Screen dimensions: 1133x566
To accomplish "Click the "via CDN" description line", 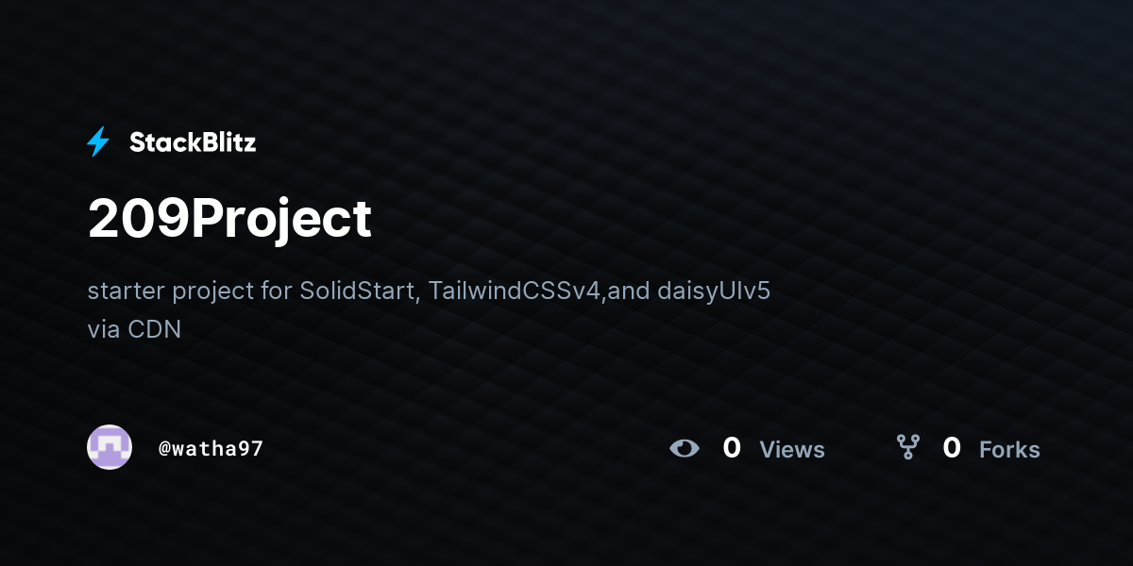I will [x=134, y=330].
